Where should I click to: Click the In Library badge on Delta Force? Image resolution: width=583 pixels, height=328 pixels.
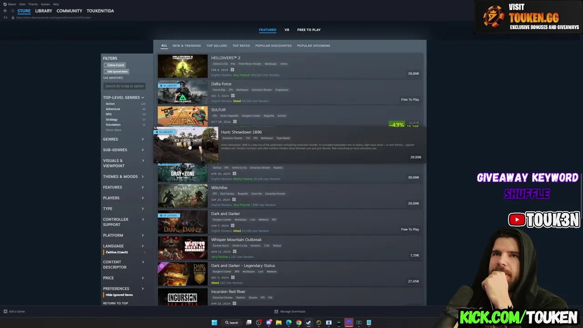(x=169, y=85)
